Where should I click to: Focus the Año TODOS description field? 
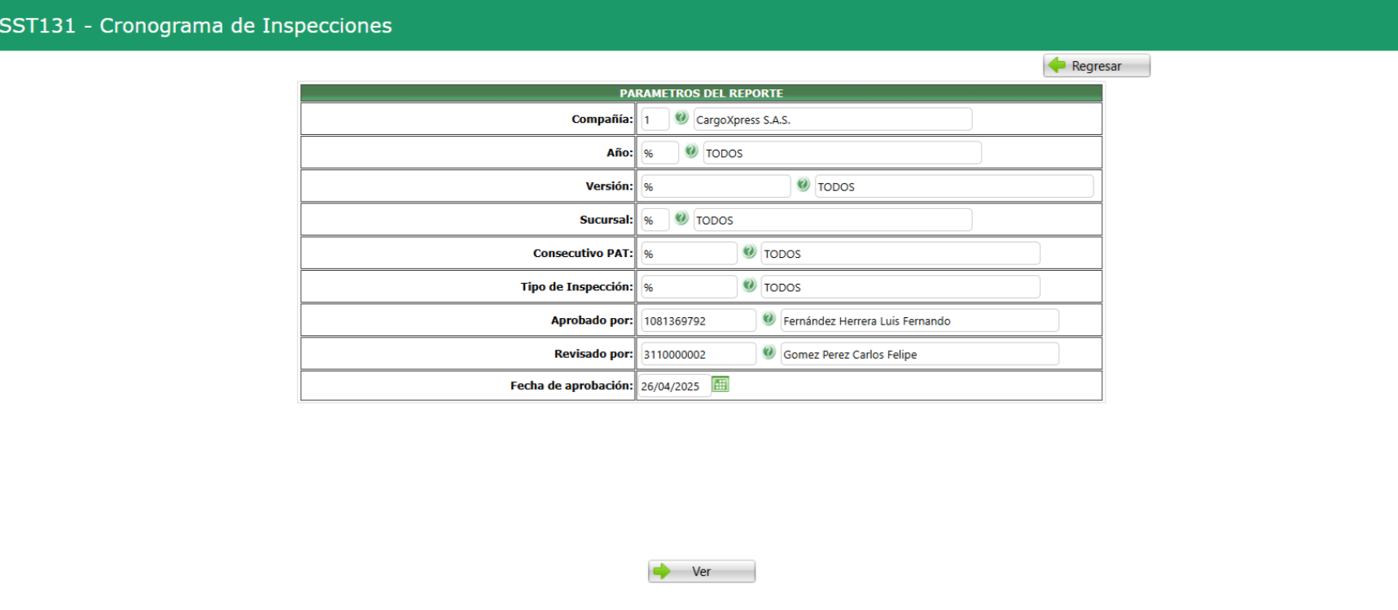coord(843,153)
